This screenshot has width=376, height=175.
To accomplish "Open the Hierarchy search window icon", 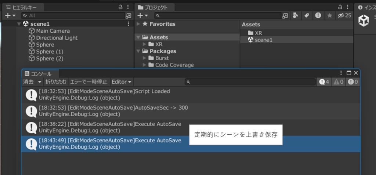I will pos(129,16).
